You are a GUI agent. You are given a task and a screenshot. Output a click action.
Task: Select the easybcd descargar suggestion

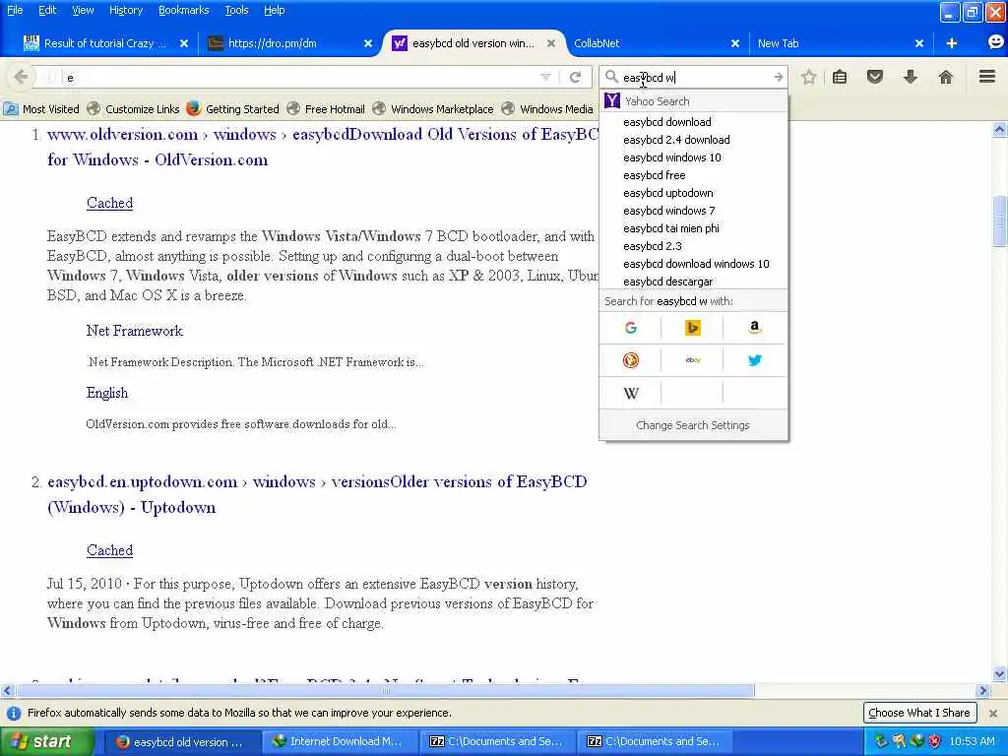693,281
